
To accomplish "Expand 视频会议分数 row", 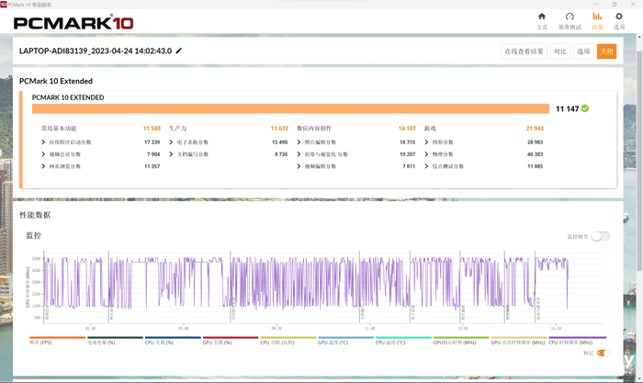I will (43, 154).
